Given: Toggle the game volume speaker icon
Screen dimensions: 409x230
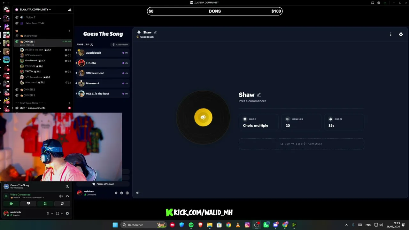Looking at the screenshot, I should click(x=138, y=193).
